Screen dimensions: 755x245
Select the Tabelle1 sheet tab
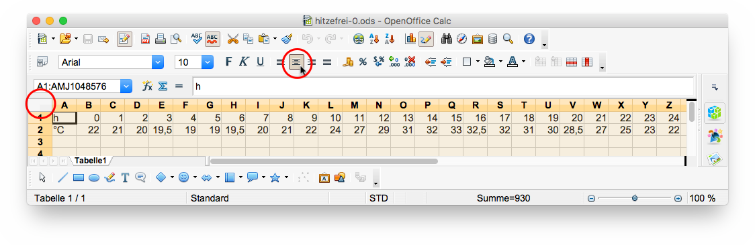click(x=91, y=161)
